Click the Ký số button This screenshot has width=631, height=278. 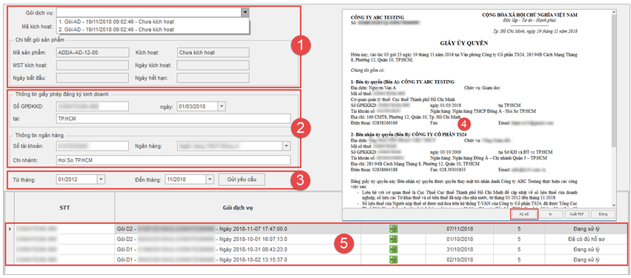(524, 214)
